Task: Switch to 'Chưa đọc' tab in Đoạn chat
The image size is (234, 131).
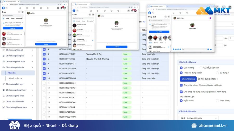Action: tap(156, 43)
